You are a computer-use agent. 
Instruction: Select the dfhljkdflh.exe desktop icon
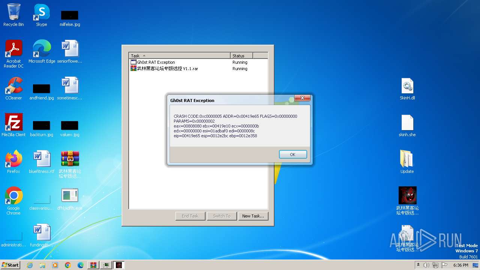(70, 199)
